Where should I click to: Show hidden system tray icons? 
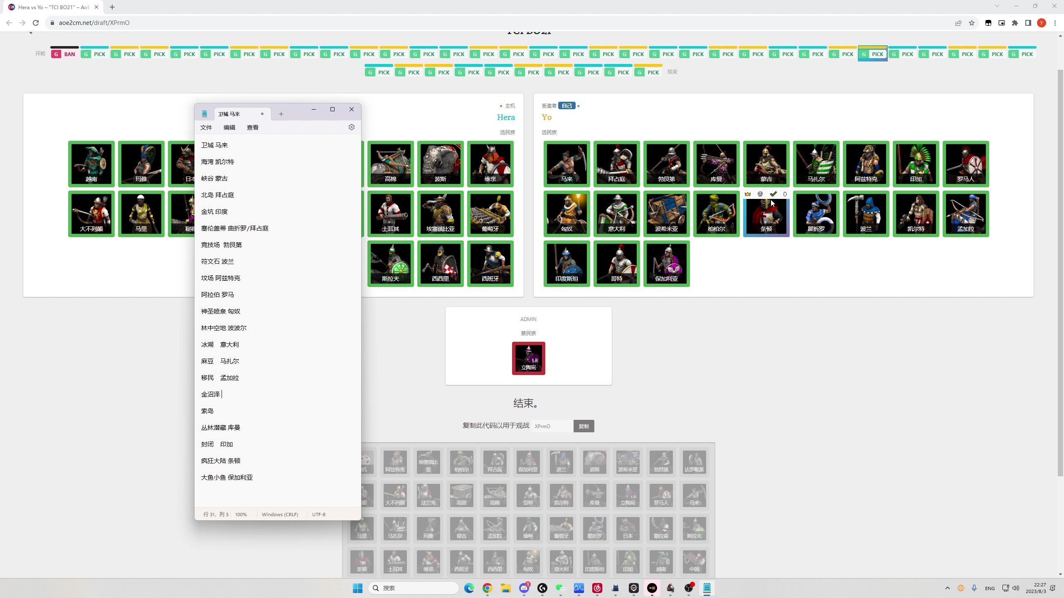[x=948, y=588]
